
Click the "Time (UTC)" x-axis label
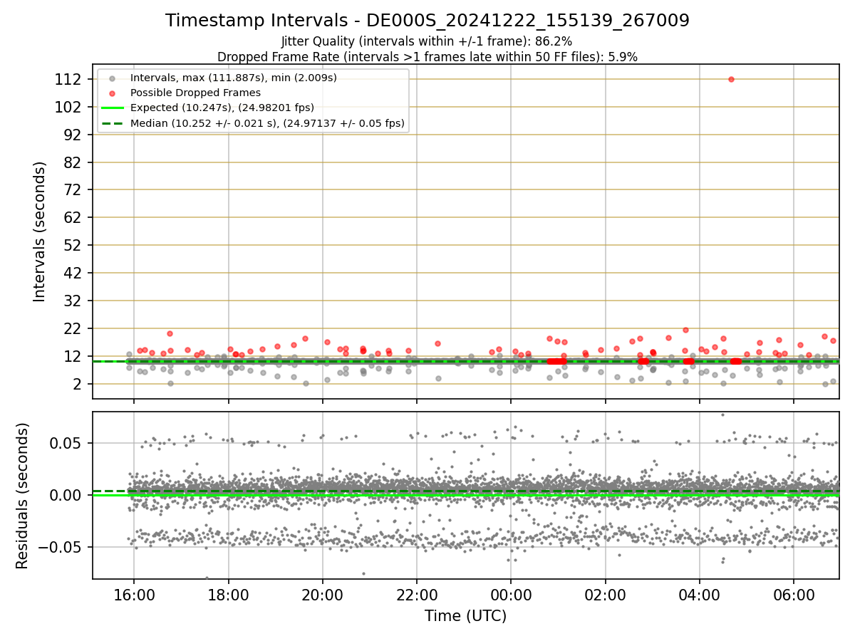[465, 616]
